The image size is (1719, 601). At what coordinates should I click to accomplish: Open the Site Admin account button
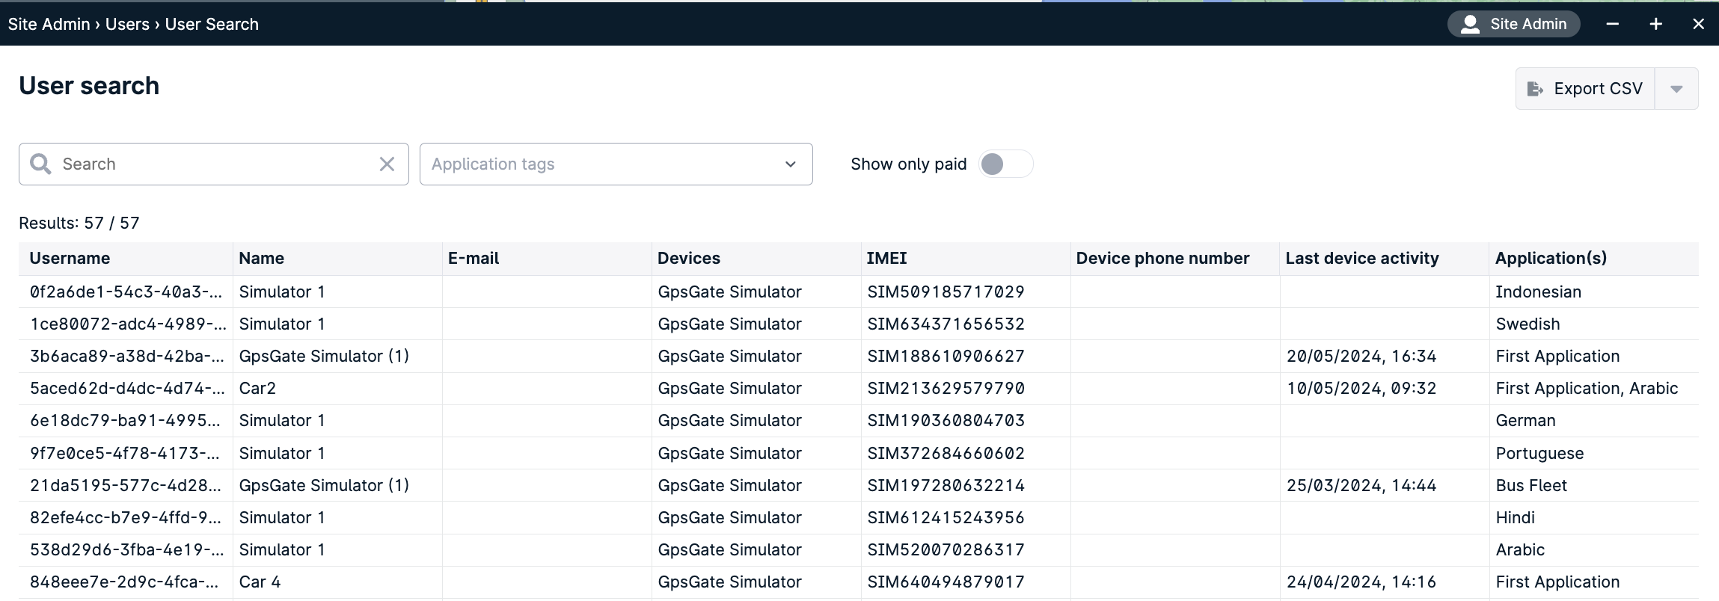click(1514, 24)
